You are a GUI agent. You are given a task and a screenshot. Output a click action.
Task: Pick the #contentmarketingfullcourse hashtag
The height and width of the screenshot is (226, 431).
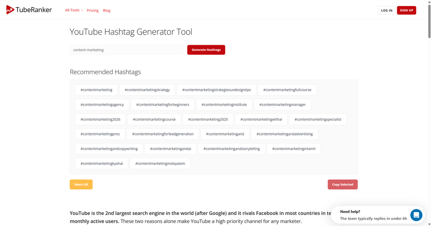(287, 90)
